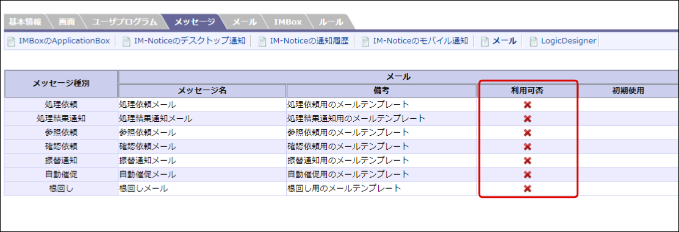The image size is (679, 232).
Task: Select the bold メール sub-menu link
Action: pyautogui.click(x=505, y=41)
